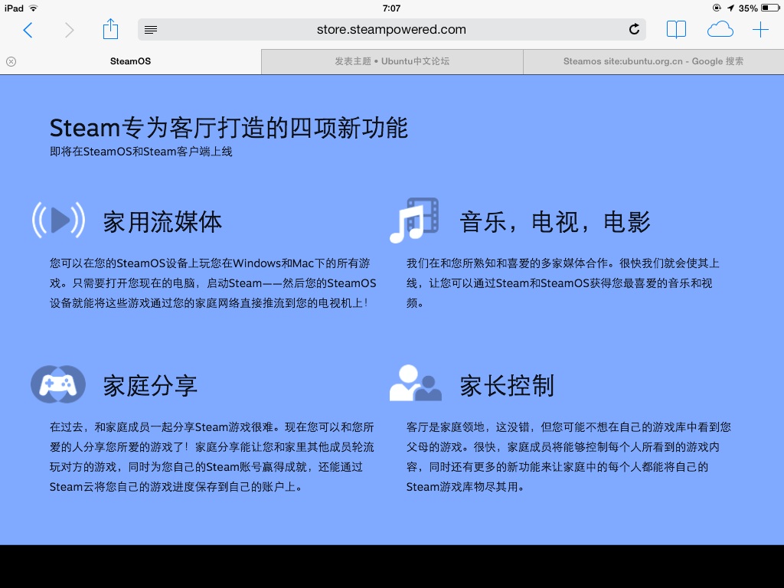Tap the 7:07 clock in status bar

coord(391,8)
